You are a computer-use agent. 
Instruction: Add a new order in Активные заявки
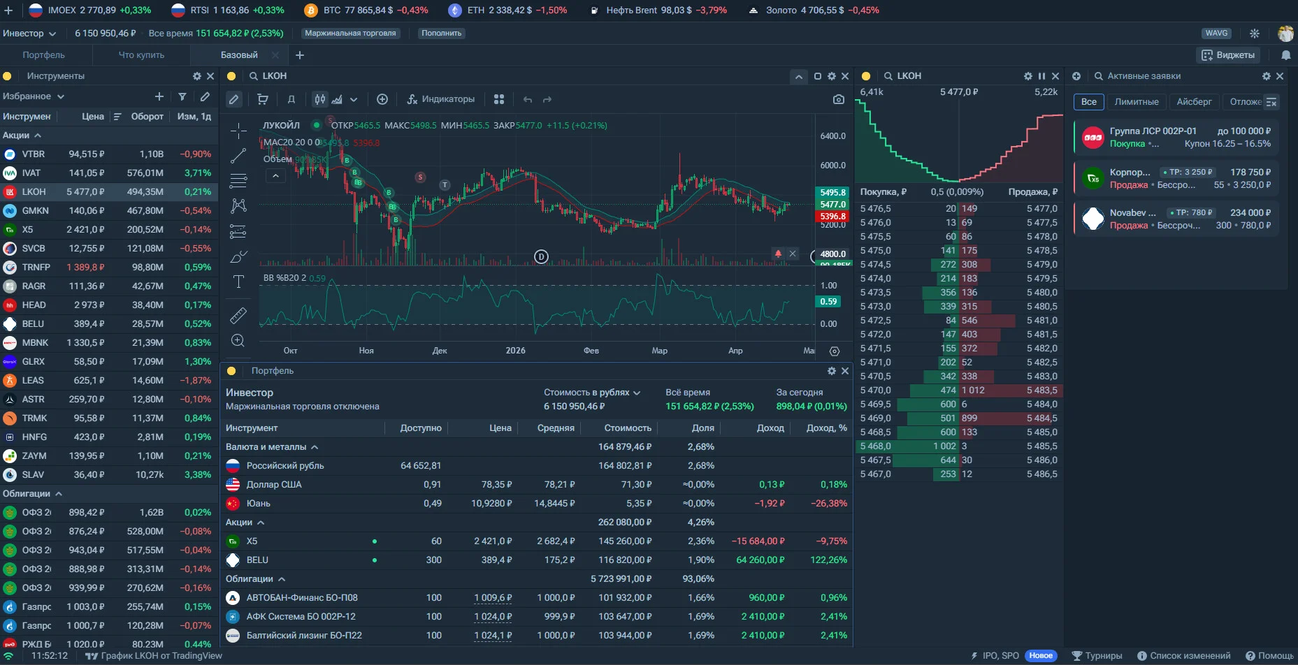click(1076, 76)
